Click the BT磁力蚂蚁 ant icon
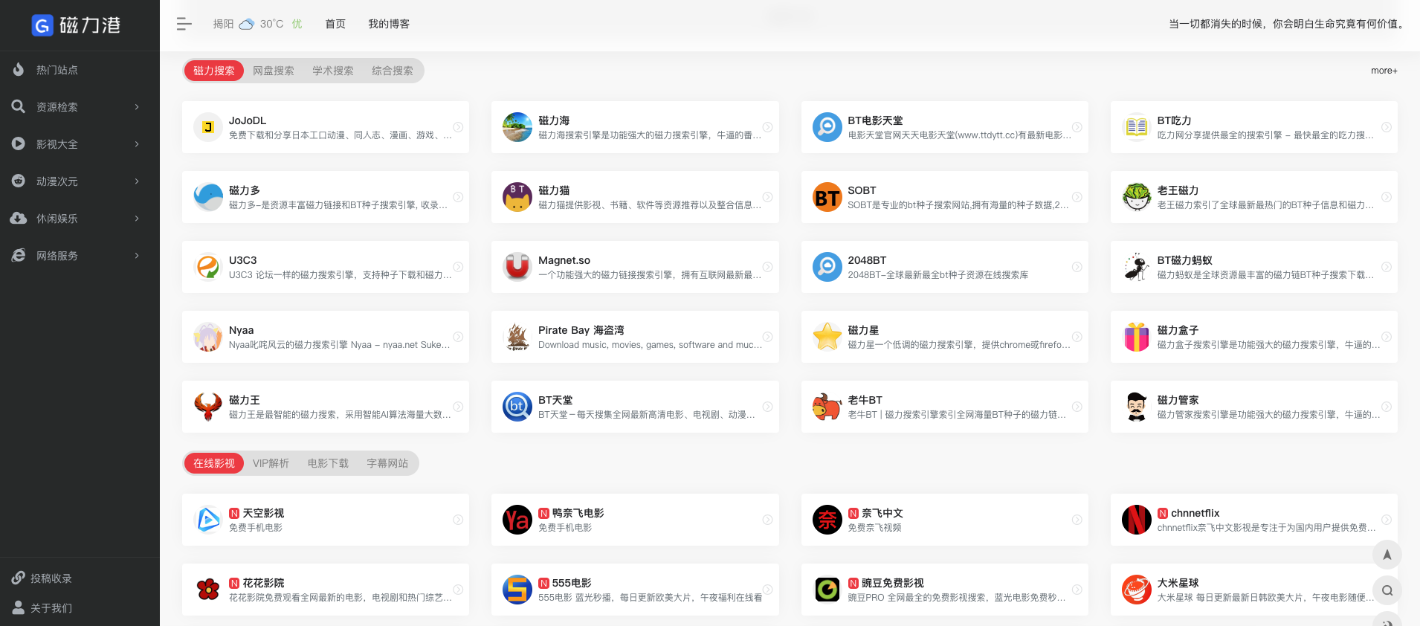The image size is (1420, 626). coord(1137,267)
